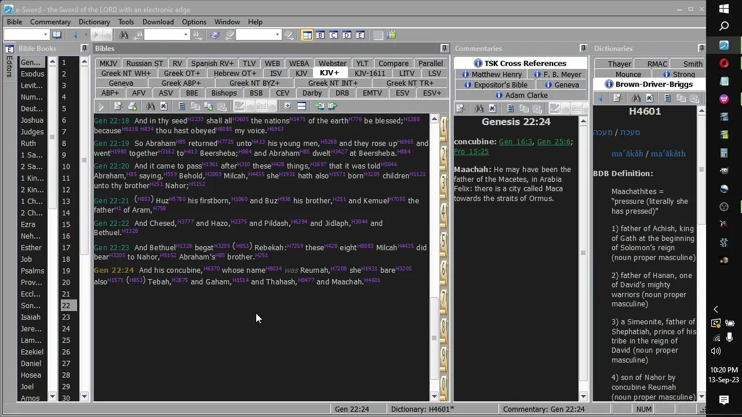Select chapter 10 in the chapter list
Screen dimensions: 742x417
pos(67,166)
